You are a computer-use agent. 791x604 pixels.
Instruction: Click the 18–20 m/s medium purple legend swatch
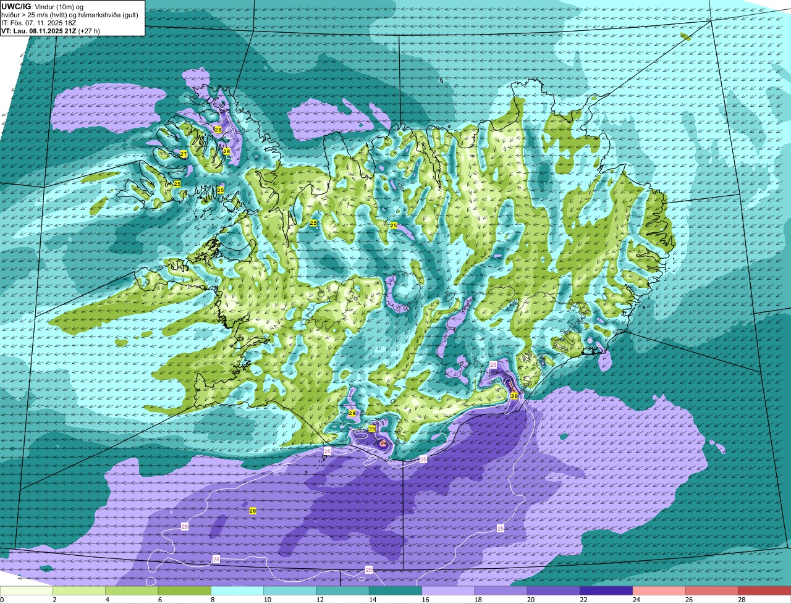point(501,591)
